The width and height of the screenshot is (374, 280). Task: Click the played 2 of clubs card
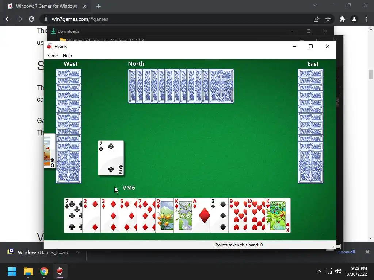(111, 158)
